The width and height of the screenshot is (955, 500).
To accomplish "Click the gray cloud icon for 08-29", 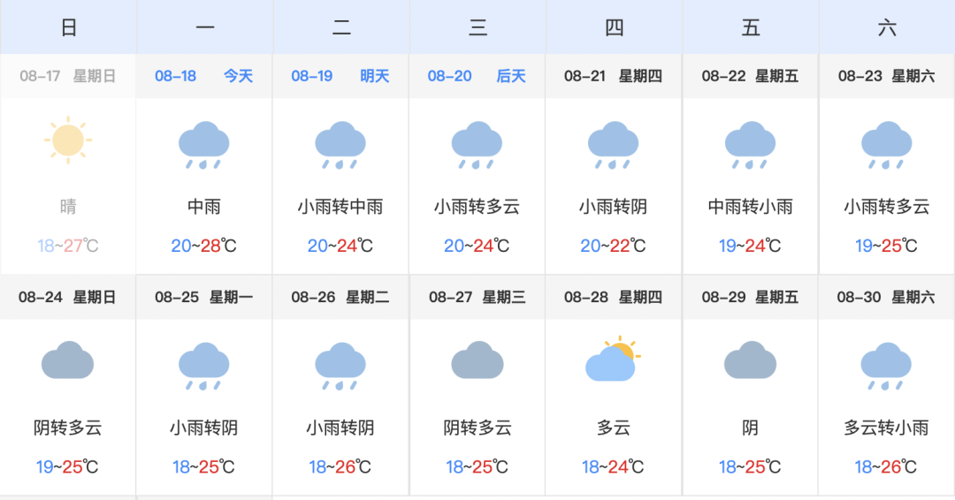I will point(750,360).
